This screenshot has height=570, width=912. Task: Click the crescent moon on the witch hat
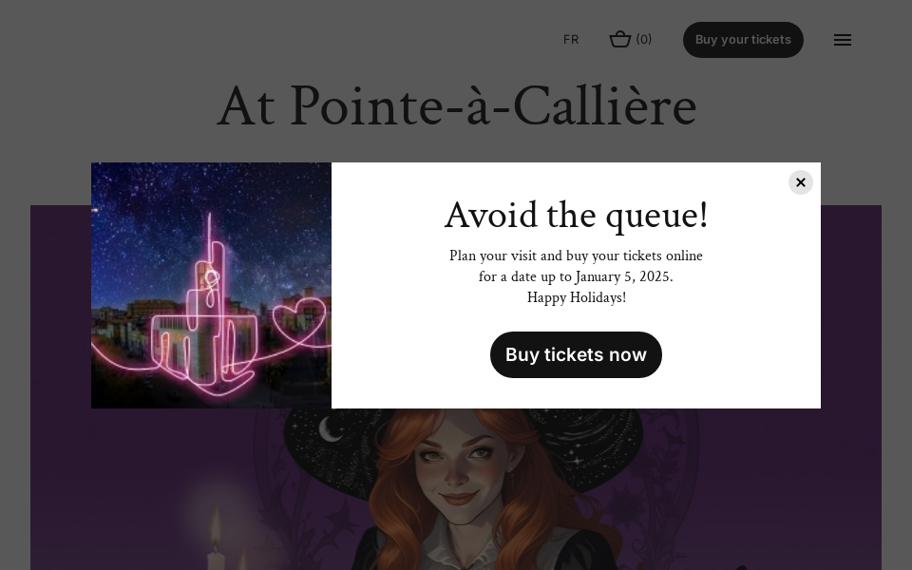(x=331, y=429)
